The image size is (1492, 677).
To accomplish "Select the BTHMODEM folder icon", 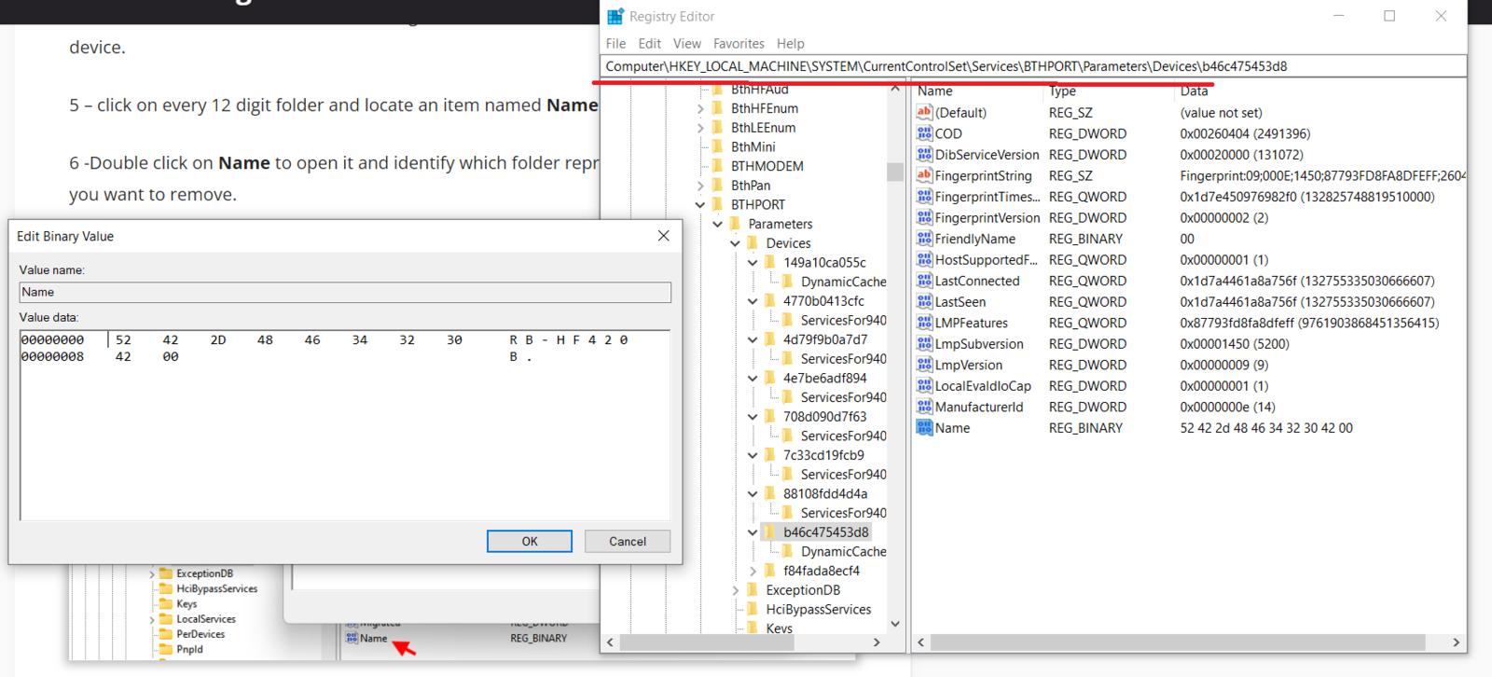I will tap(717, 166).
